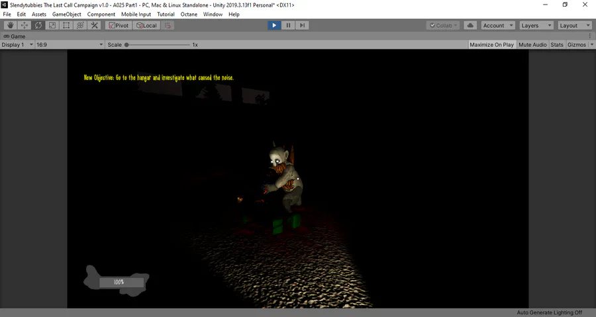The height and width of the screenshot is (317, 596).
Task: Open the Window menu
Action: click(x=213, y=14)
